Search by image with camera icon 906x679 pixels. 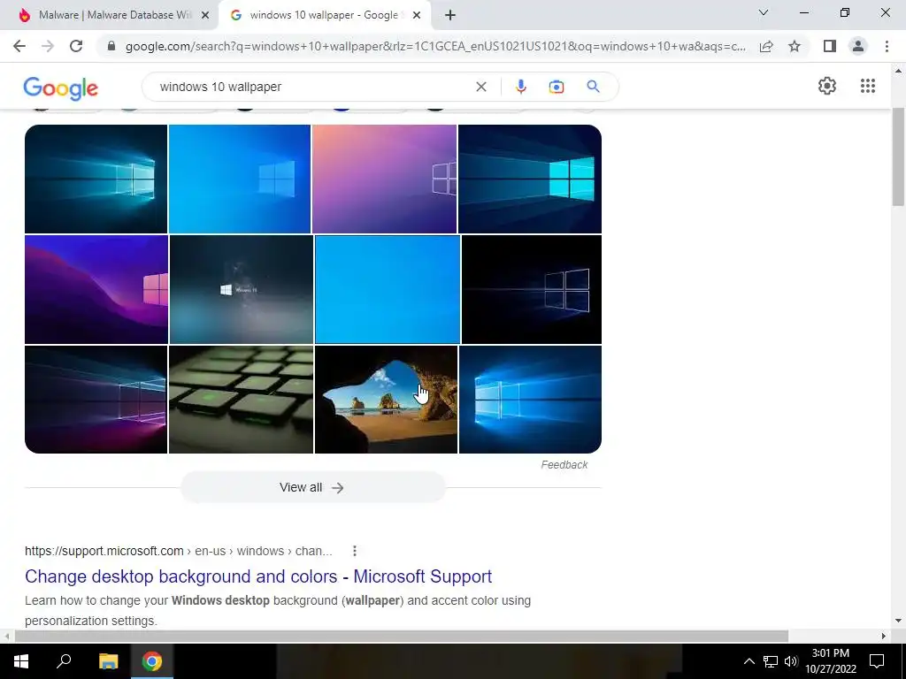pos(557,87)
